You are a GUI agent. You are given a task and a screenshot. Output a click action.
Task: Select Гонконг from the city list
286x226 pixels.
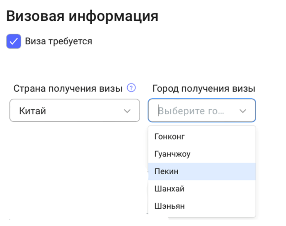pyautogui.click(x=169, y=137)
